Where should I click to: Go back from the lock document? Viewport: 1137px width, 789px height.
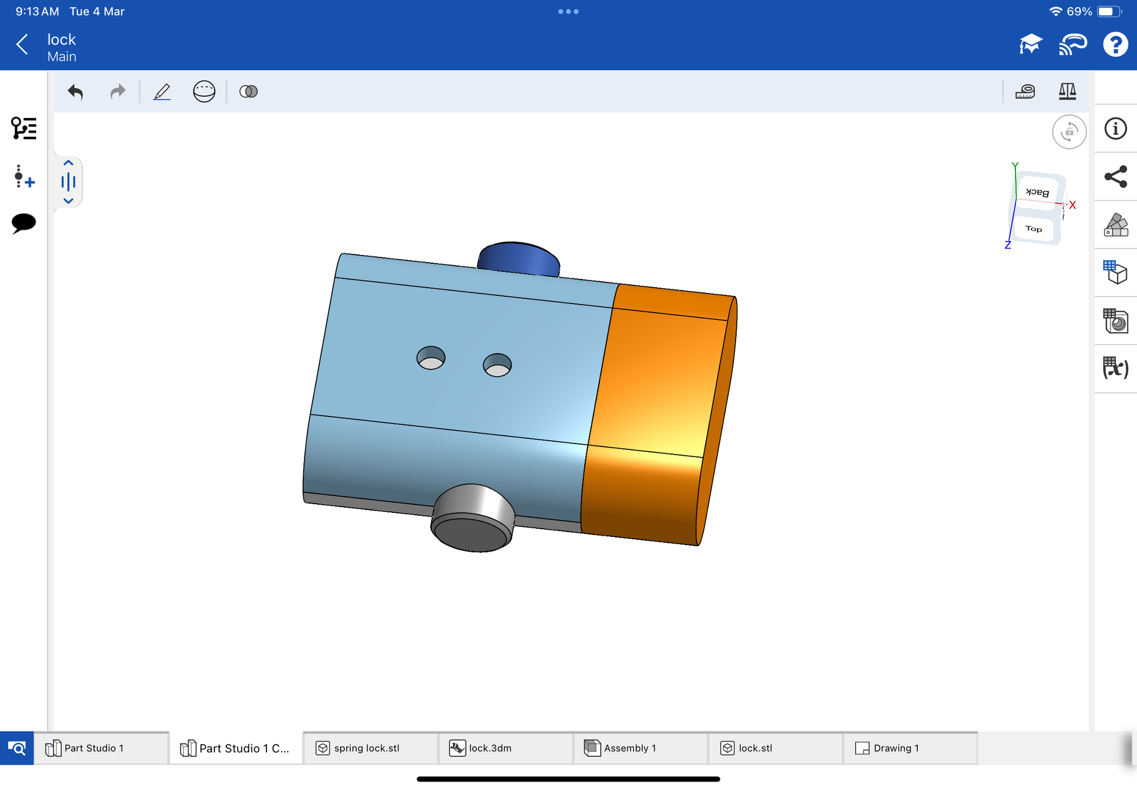pyautogui.click(x=22, y=44)
